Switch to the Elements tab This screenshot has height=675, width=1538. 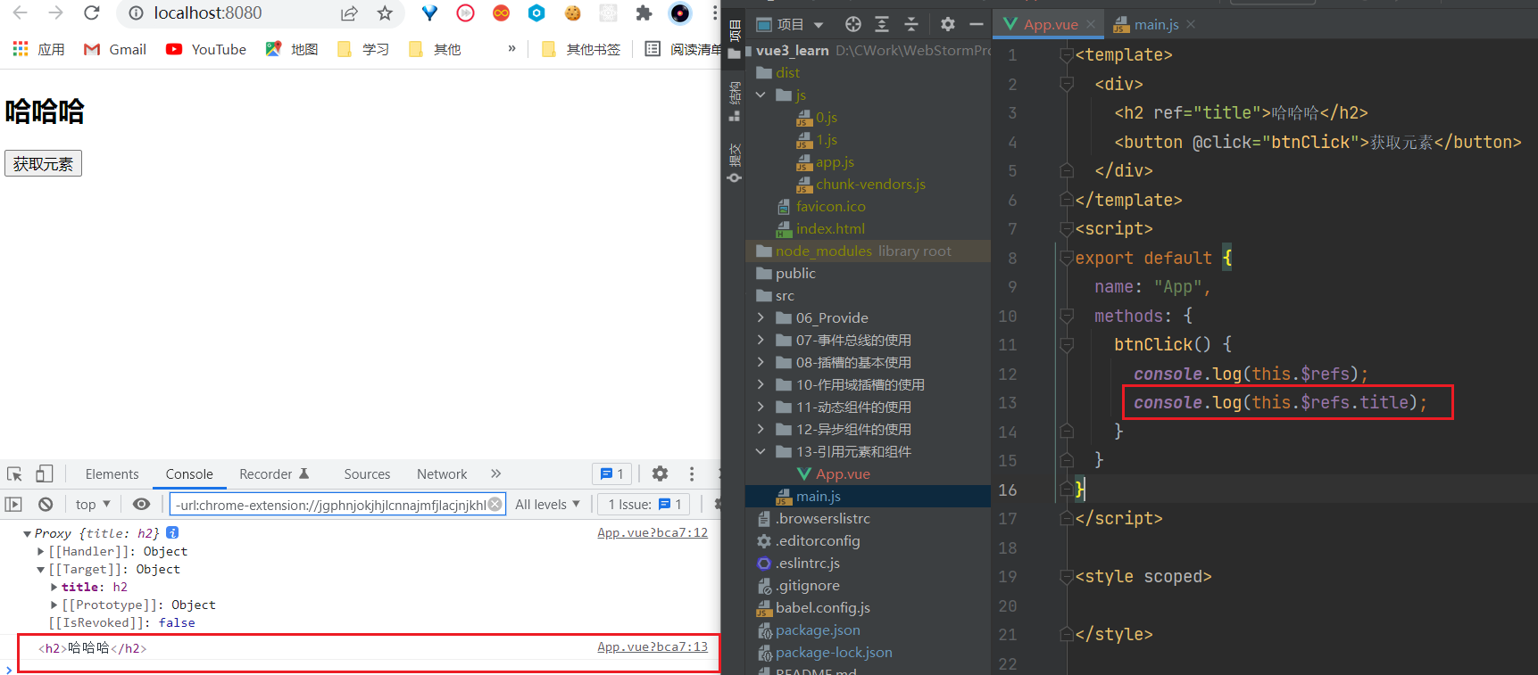pyautogui.click(x=112, y=473)
